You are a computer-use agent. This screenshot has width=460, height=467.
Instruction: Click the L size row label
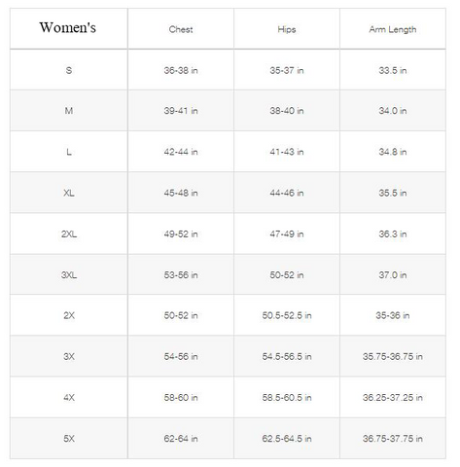click(x=69, y=152)
